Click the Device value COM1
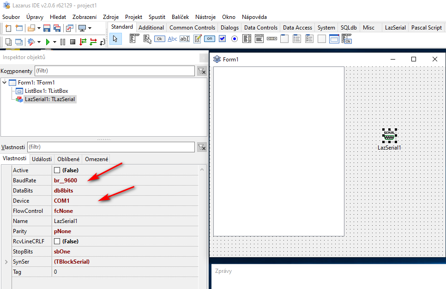The image size is (446, 289). point(62,201)
